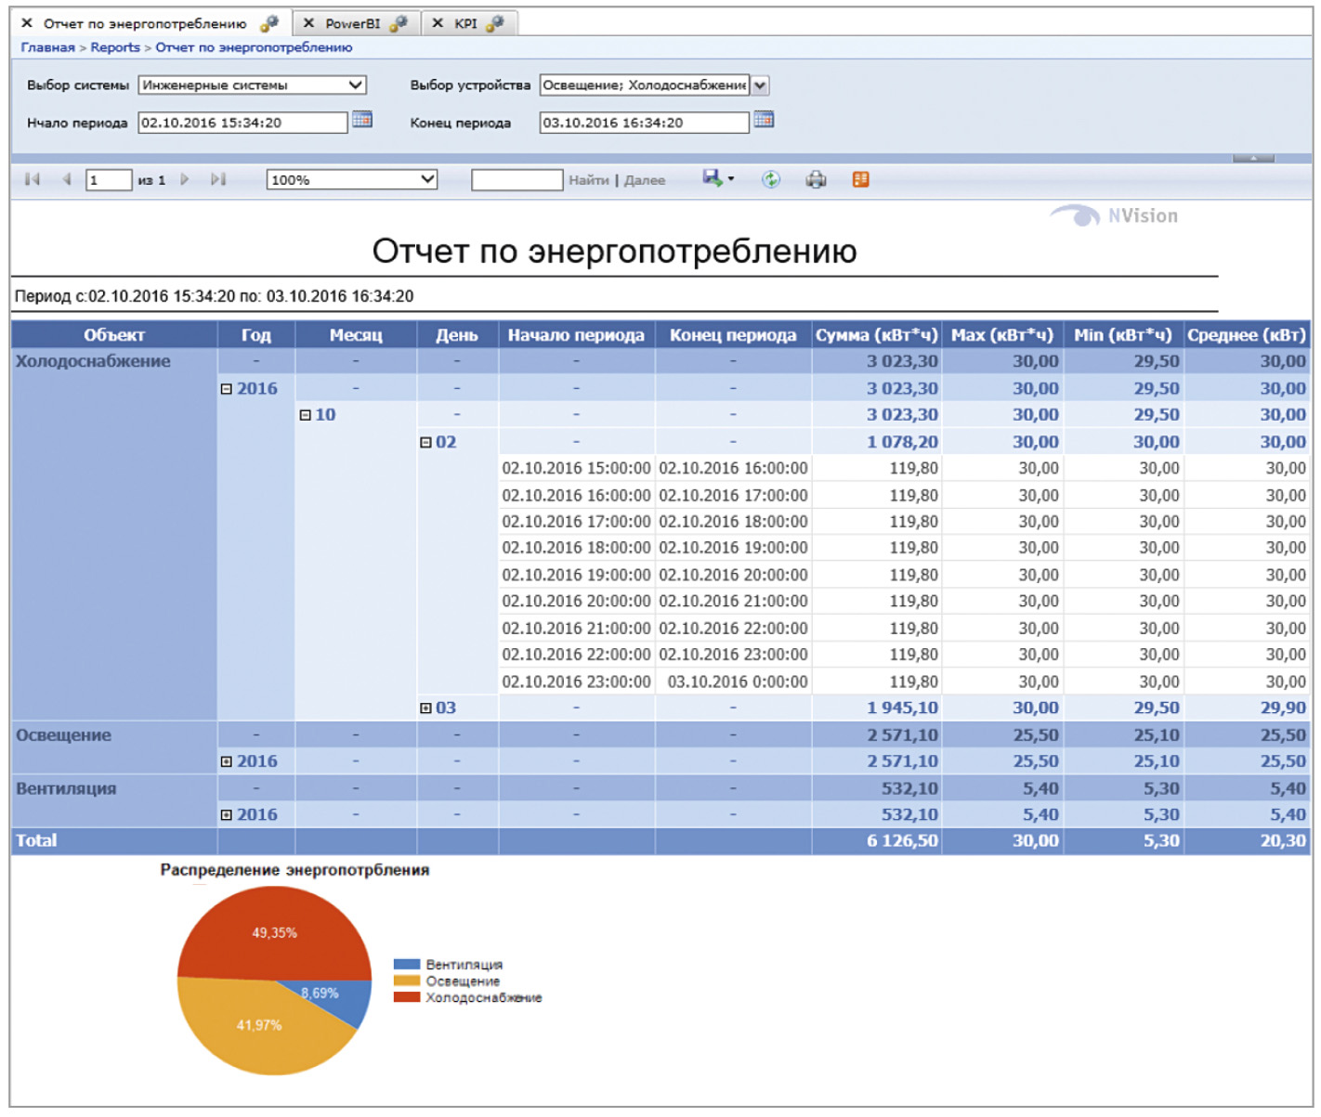Close the PowerBI tab
The height and width of the screenshot is (1117, 1321).
coord(308,23)
